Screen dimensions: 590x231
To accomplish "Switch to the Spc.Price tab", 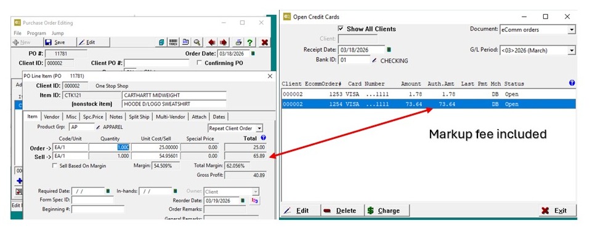I will point(94,117).
